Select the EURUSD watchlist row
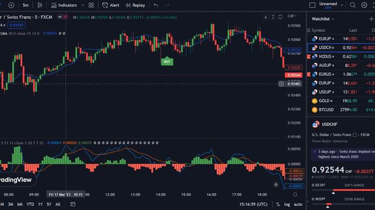Screen dimensions: 375x210 [341, 74]
